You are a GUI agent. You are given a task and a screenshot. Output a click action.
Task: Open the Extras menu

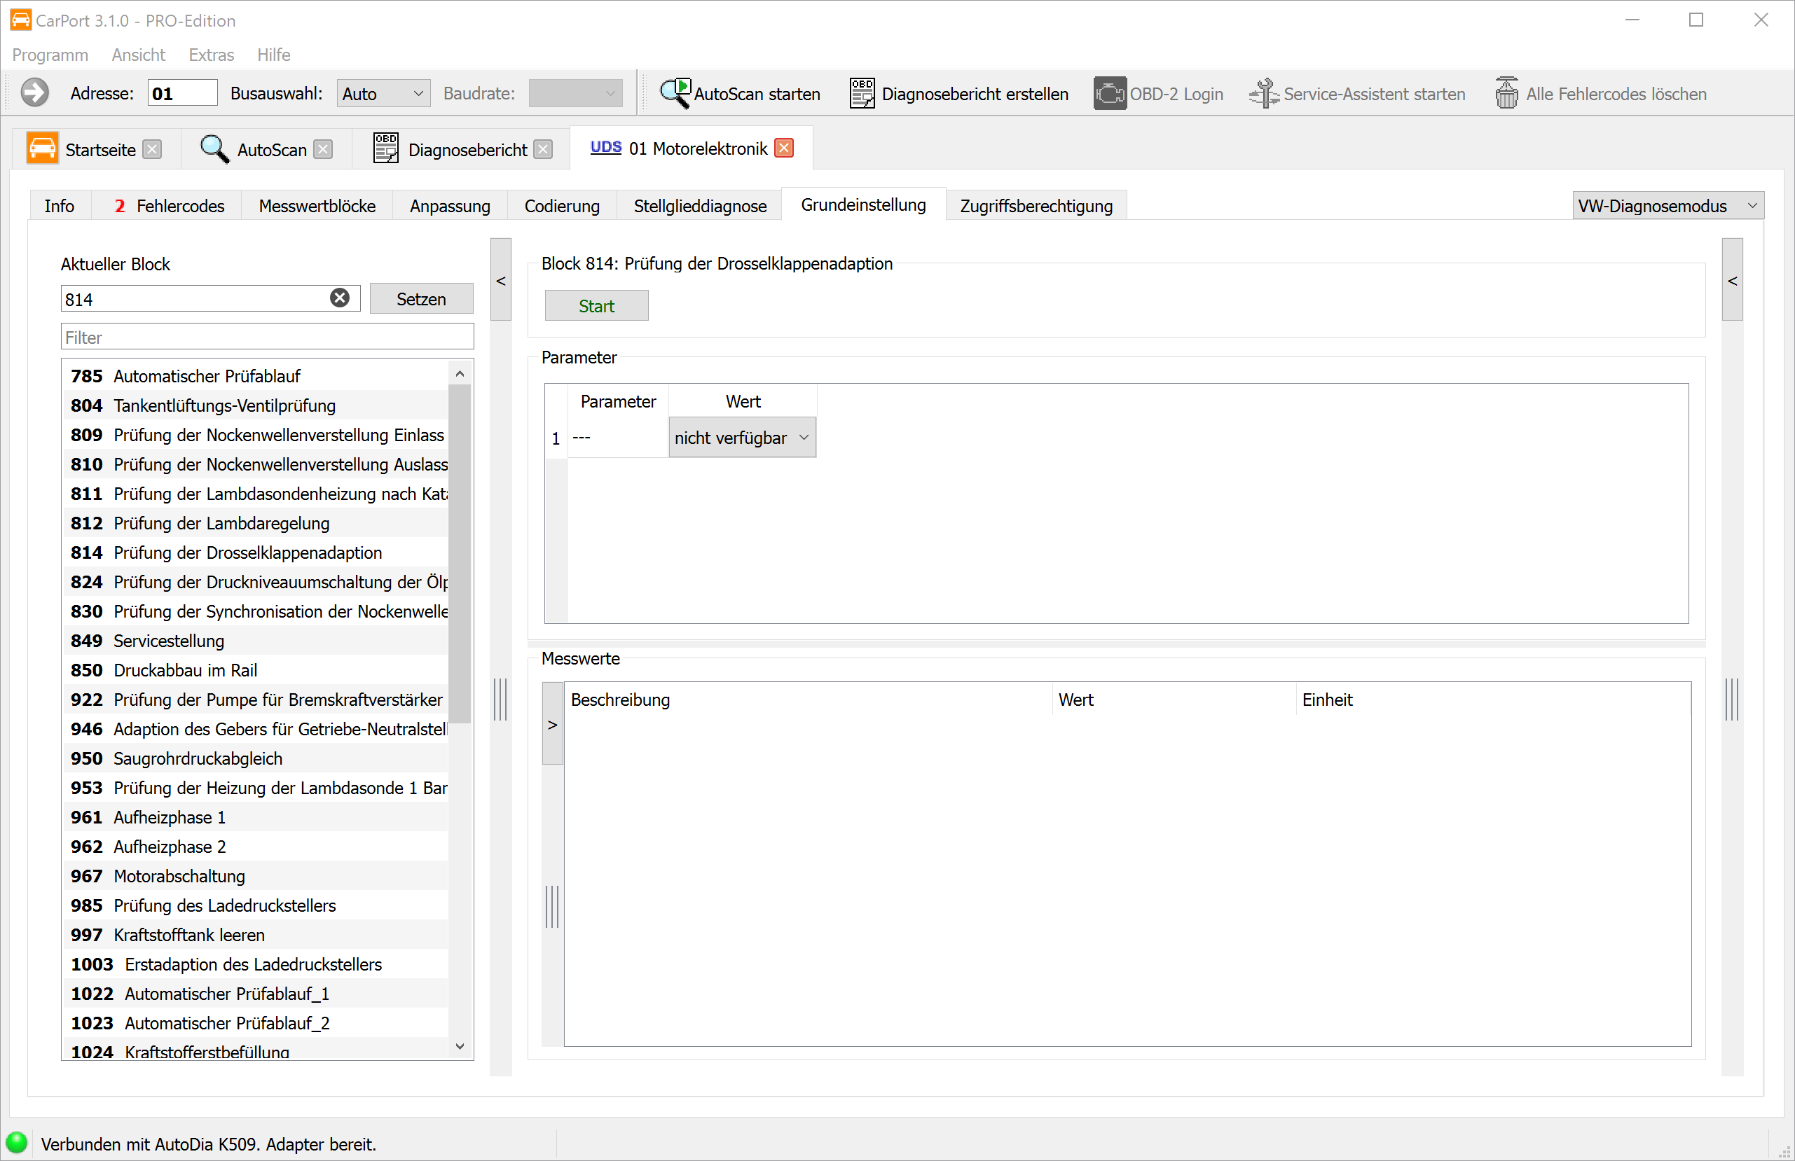(211, 55)
